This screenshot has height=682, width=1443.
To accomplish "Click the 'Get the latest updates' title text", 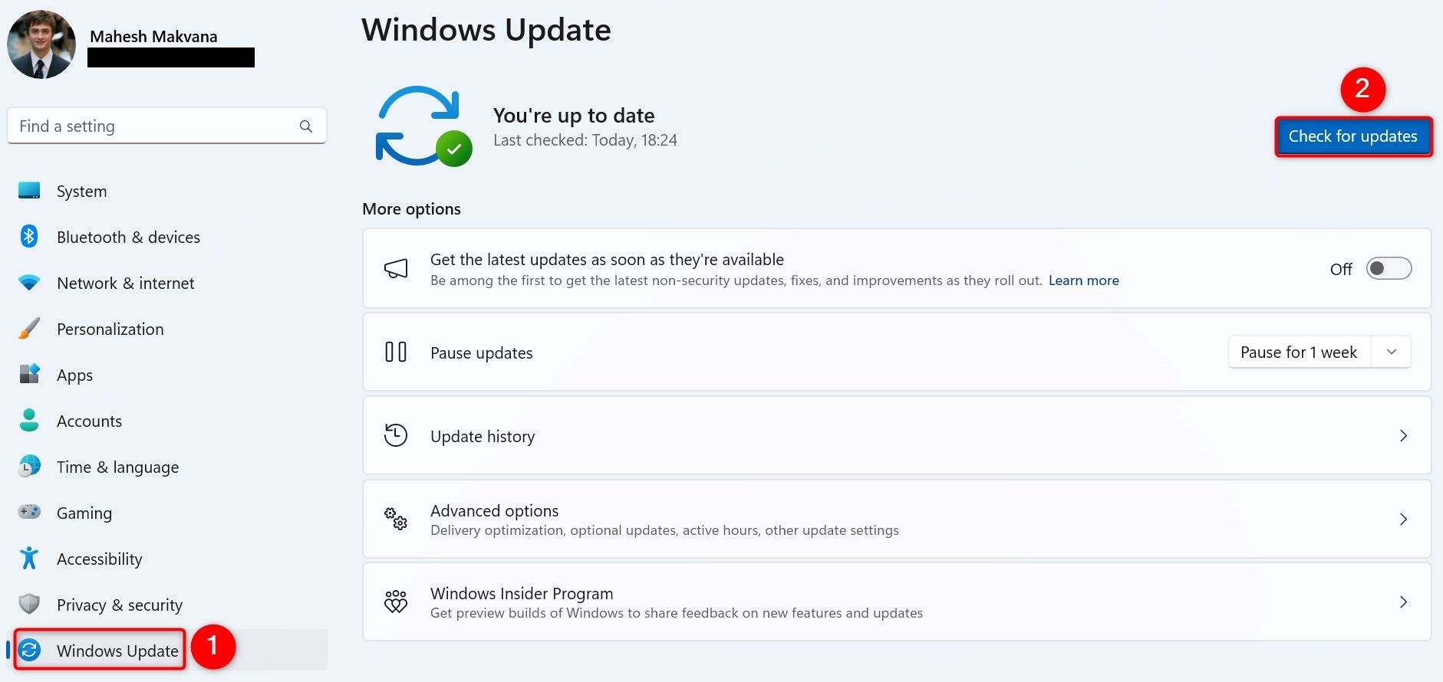I will point(607,259).
